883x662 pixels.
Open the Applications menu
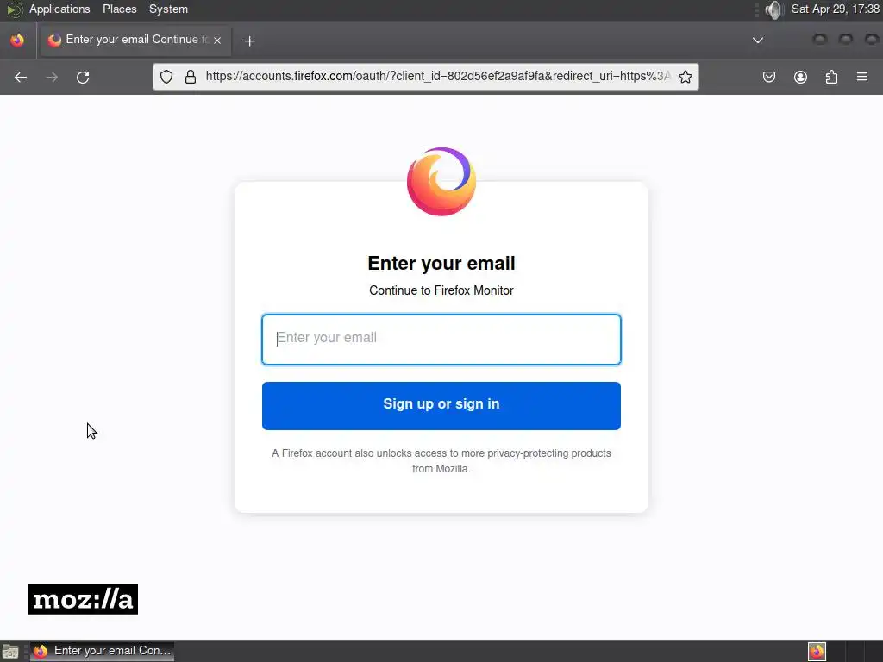coord(59,9)
